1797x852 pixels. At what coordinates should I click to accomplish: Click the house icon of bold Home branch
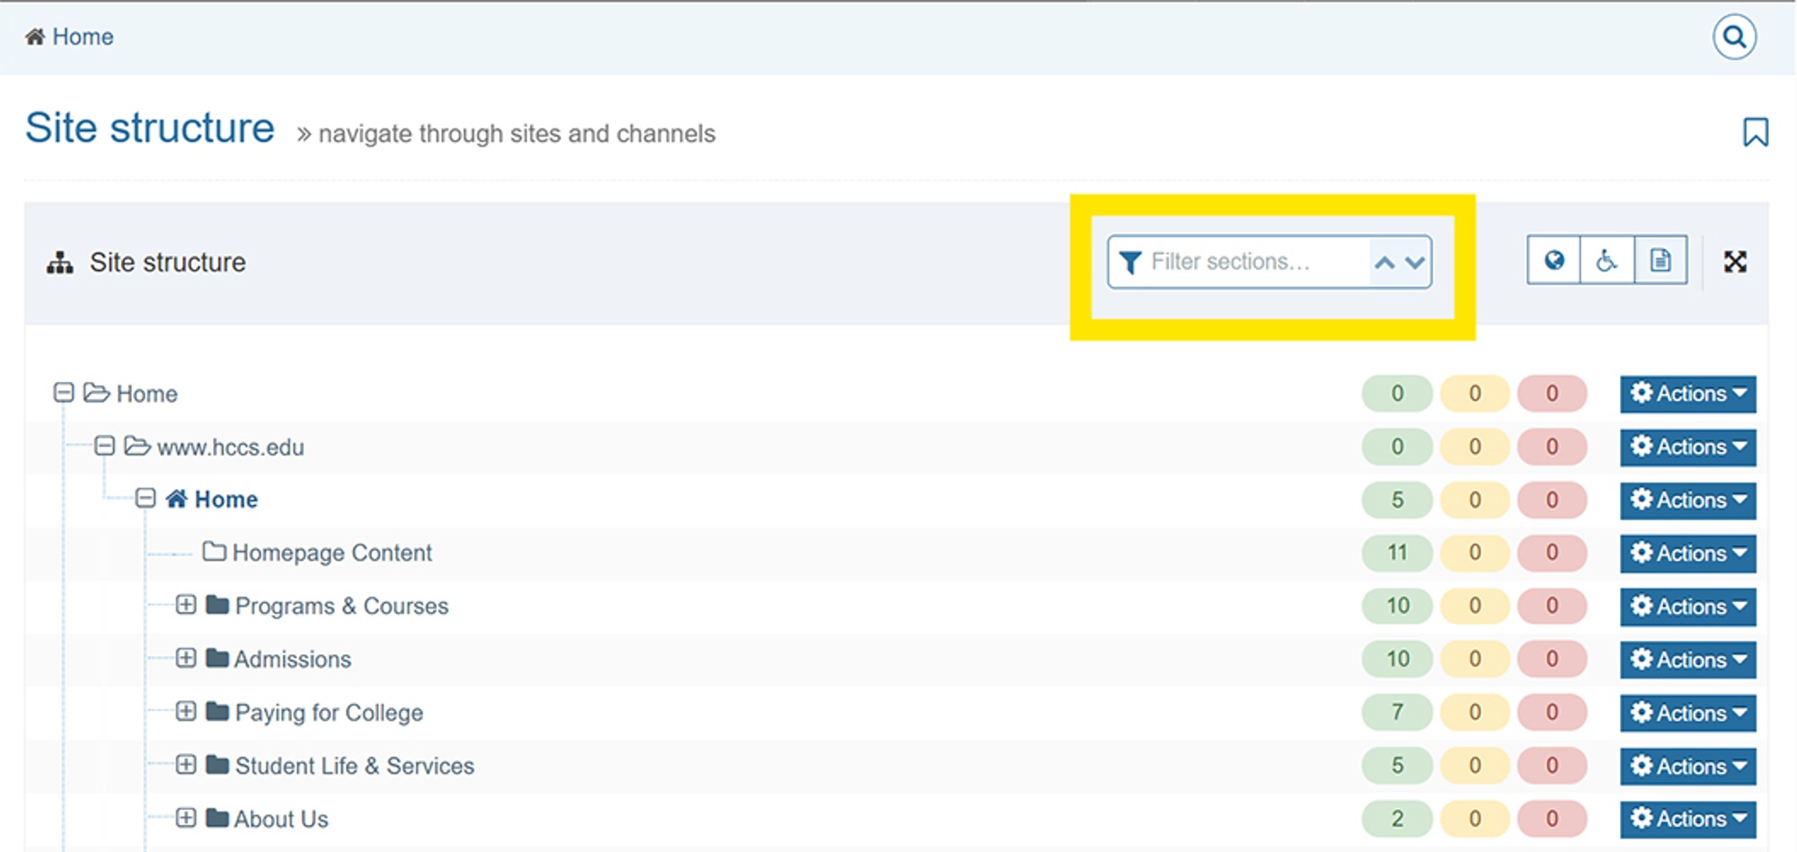click(176, 499)
